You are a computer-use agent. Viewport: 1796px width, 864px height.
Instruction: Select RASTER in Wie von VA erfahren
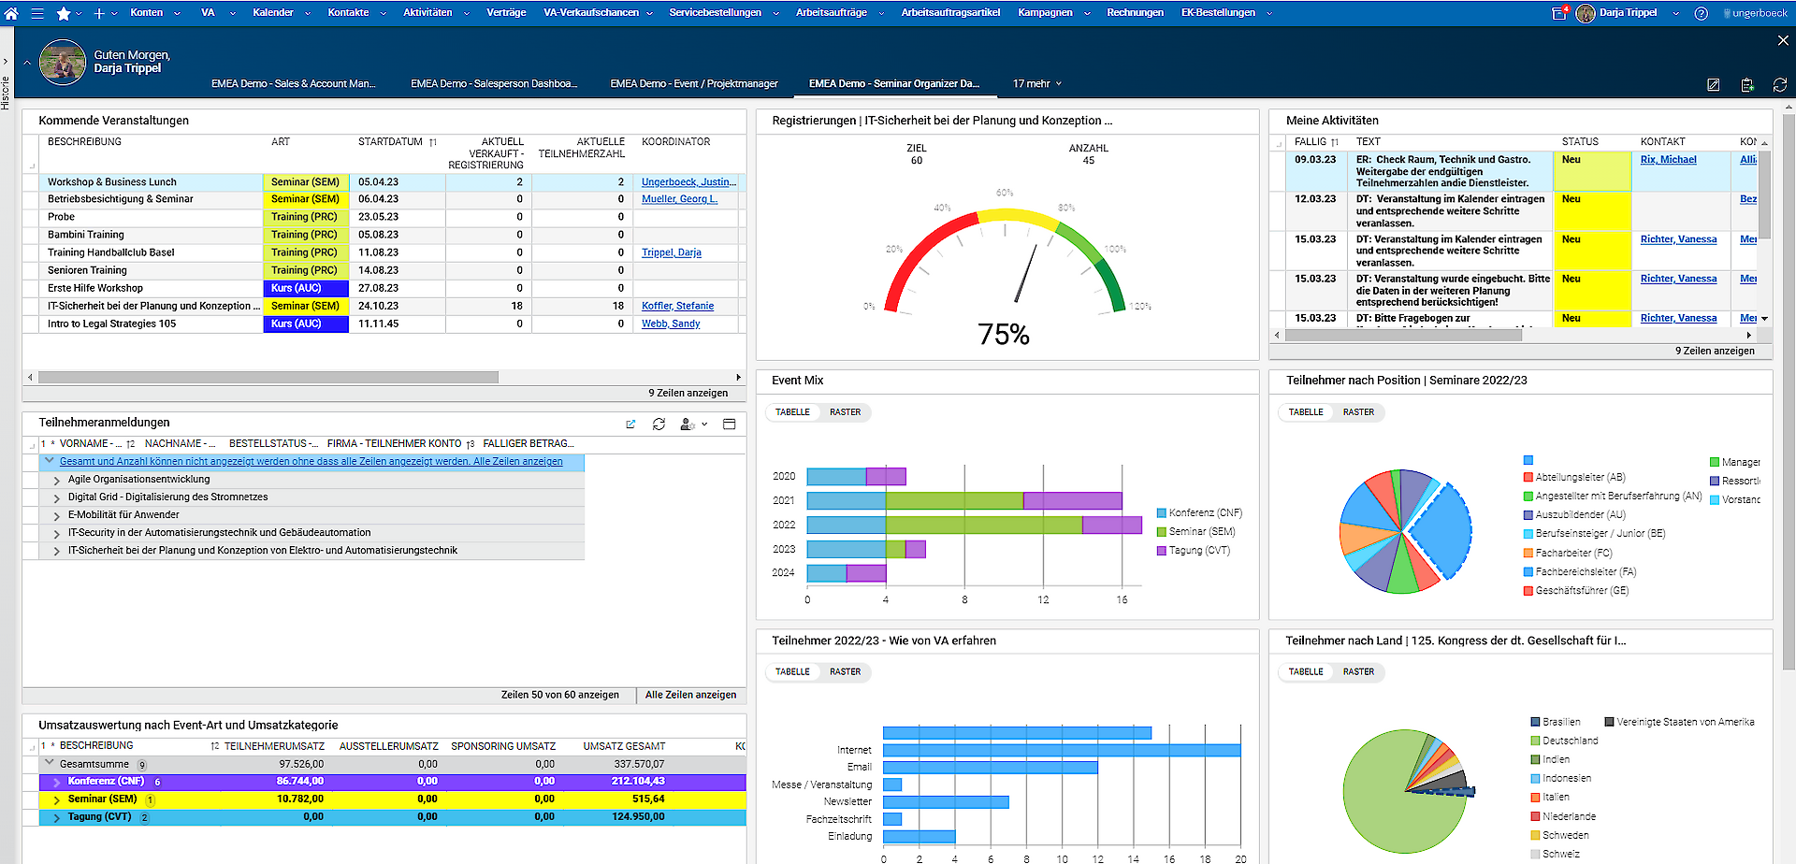845,672
